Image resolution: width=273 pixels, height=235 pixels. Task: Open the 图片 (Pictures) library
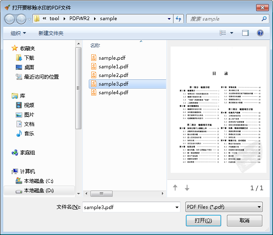tap(29, 114)
